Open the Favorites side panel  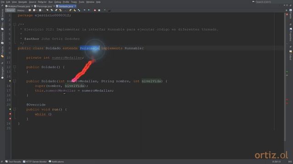coord(2,38)
